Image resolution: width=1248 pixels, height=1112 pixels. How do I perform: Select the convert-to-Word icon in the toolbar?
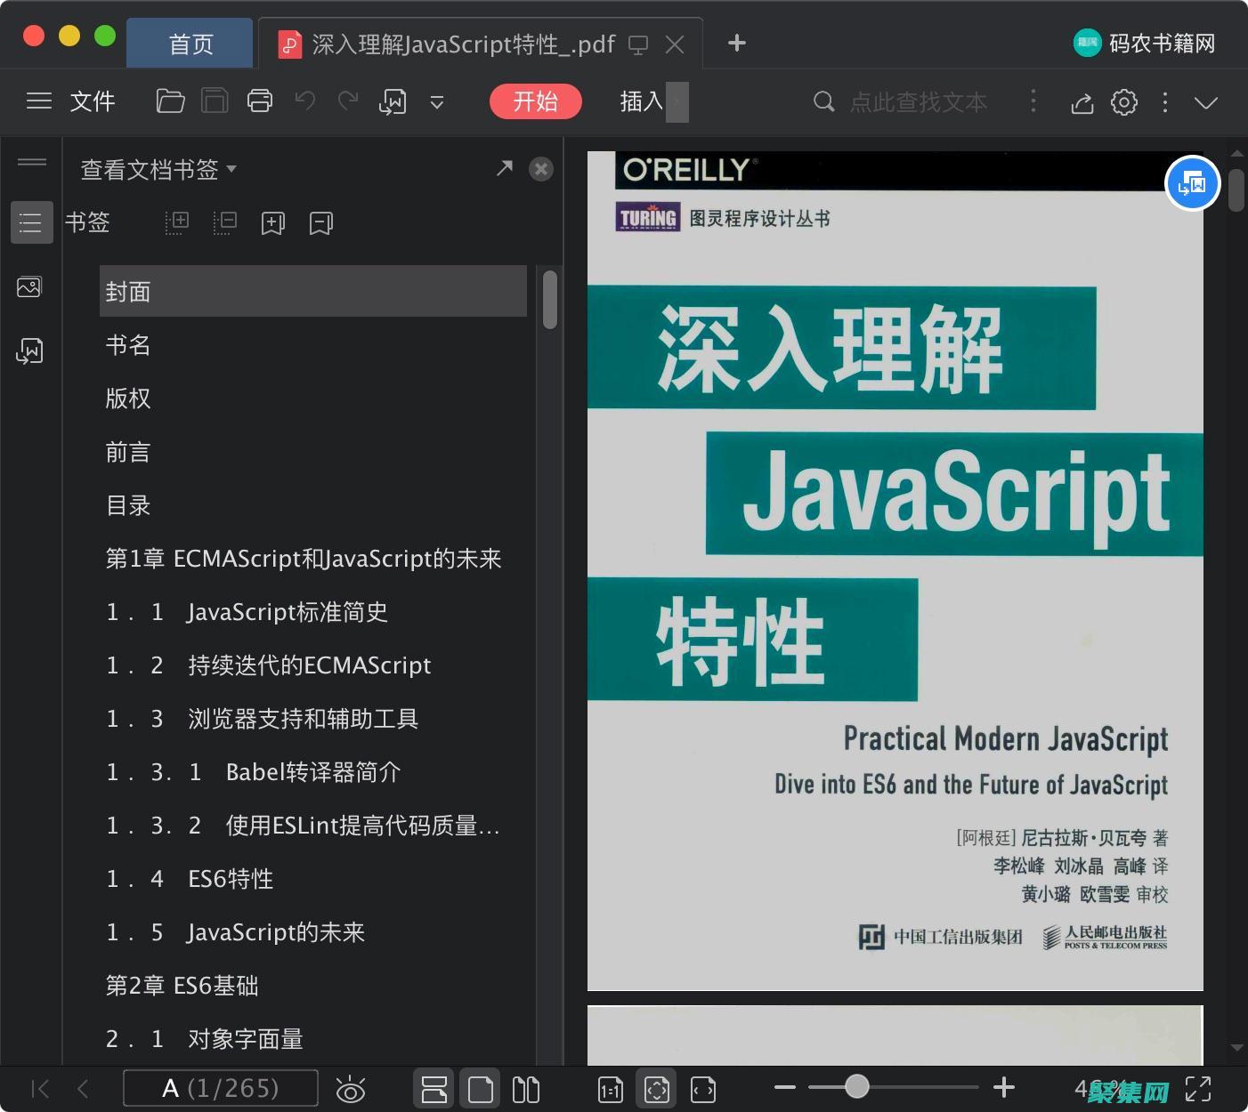[x=393, y=101]
